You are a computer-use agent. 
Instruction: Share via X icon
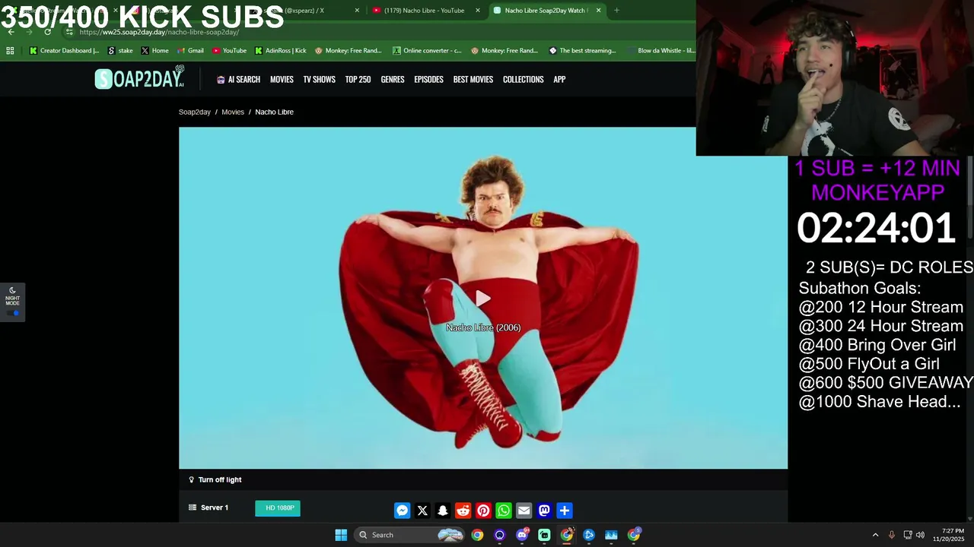(x=422, y=511)
